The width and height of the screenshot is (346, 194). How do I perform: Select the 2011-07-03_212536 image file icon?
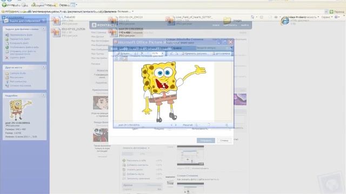coord(56,32)
